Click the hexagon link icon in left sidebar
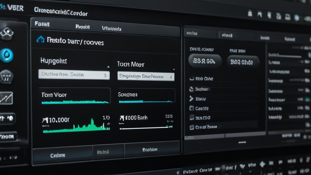The width and height of the screenshot is (311, 175). pos(6,34)
